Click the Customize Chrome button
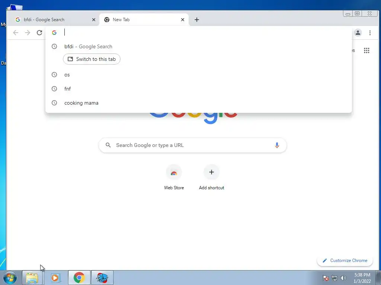Viewport: 381px width, 285px height. (345, 261)
